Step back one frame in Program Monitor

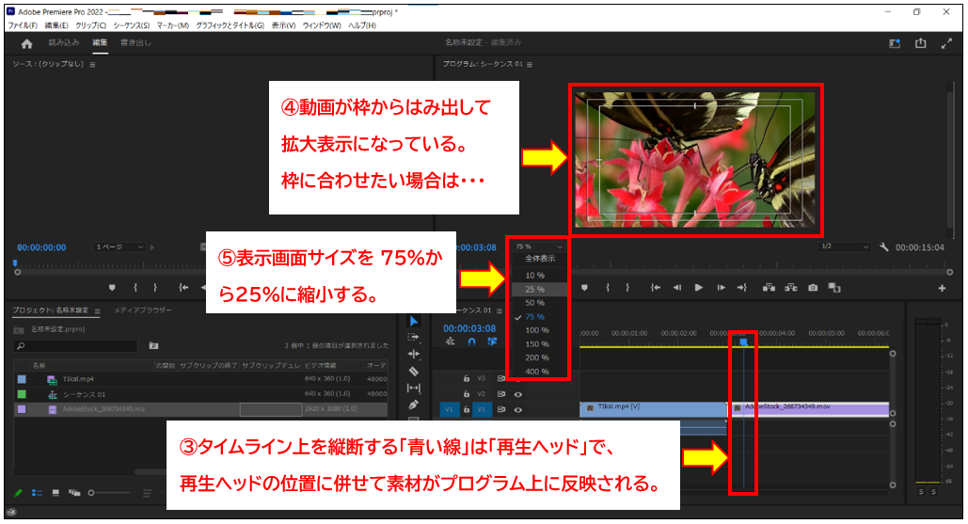[677, 288]
